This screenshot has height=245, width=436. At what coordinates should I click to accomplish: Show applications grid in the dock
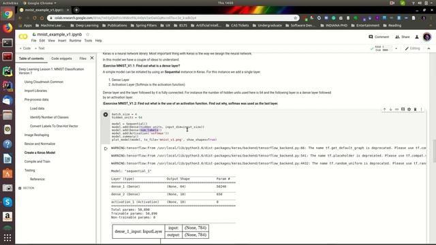click(x=7, y=238)
